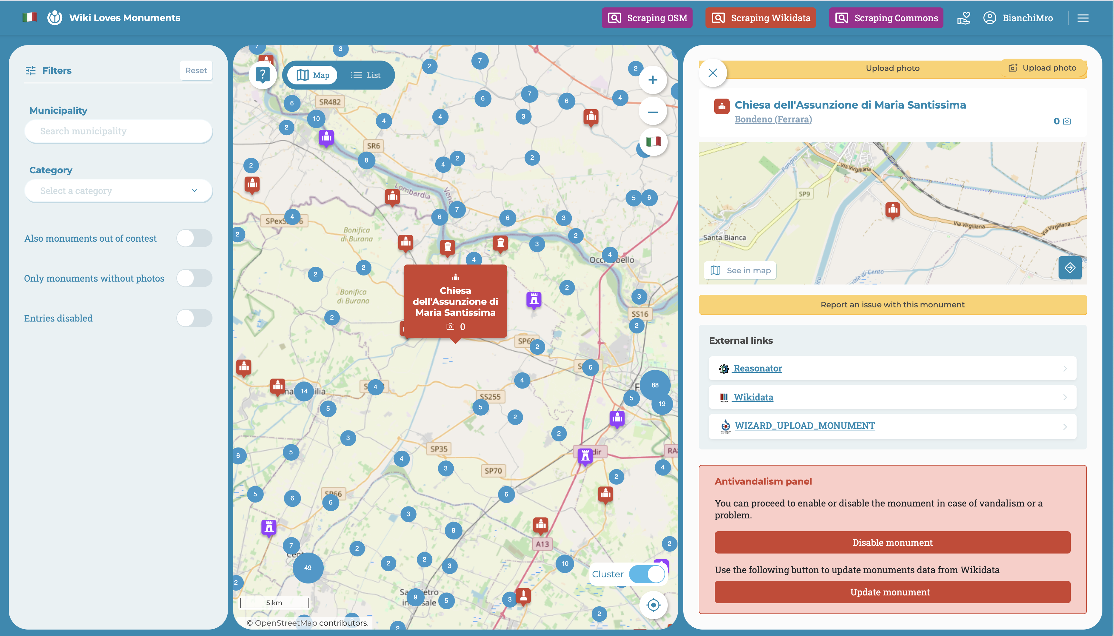This screenshot has height=636, width=1114.
Task: Click the Search municipality input field
Action: click(118, 131)
